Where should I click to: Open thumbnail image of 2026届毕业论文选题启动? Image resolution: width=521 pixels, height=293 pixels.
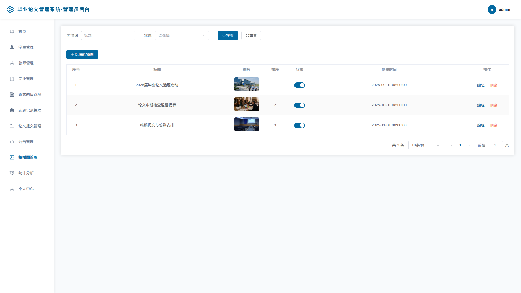[246, 84]
